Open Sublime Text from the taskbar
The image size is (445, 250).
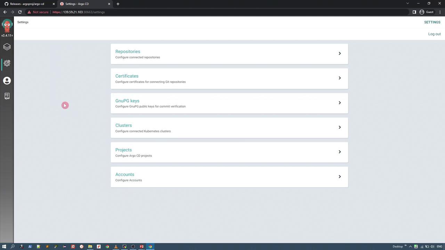coord(47,247)
